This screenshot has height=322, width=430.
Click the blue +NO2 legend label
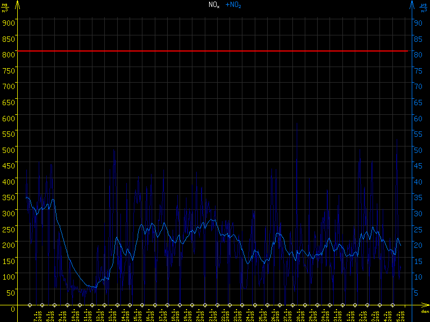(x=233, y=5)
